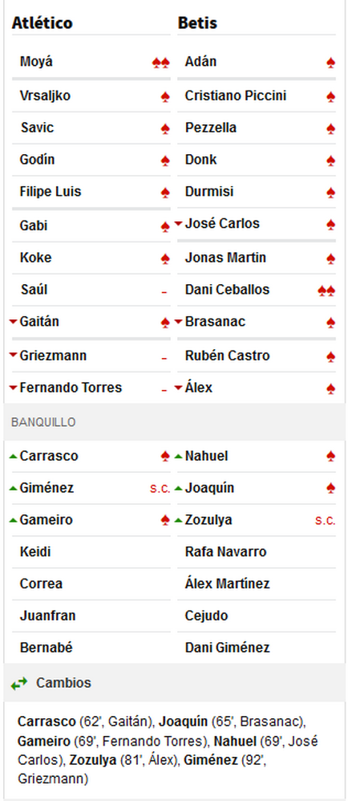Viewport: 348px width, 801px height.
Task: Click the spade rating icon beside Rubén Castro
Action: 330,356
